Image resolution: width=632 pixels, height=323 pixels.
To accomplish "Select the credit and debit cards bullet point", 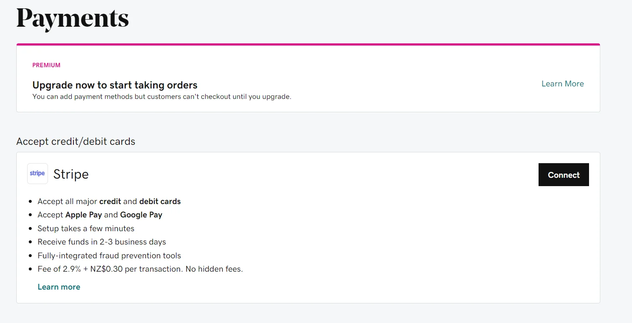I will (109, 201).
